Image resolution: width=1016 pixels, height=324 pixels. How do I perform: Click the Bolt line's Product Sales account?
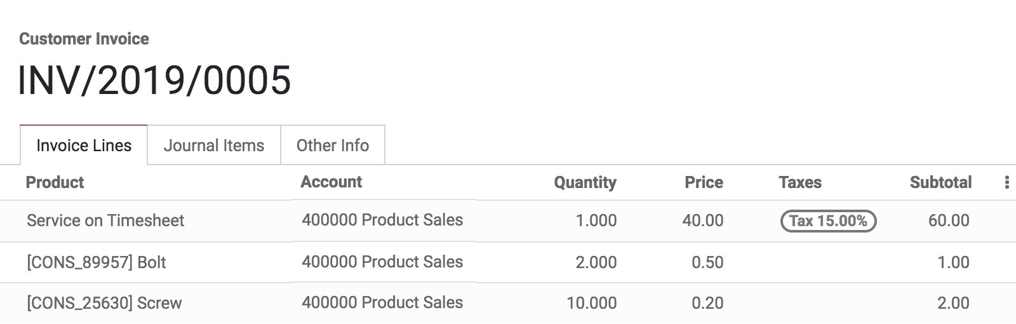click(382, 262)
